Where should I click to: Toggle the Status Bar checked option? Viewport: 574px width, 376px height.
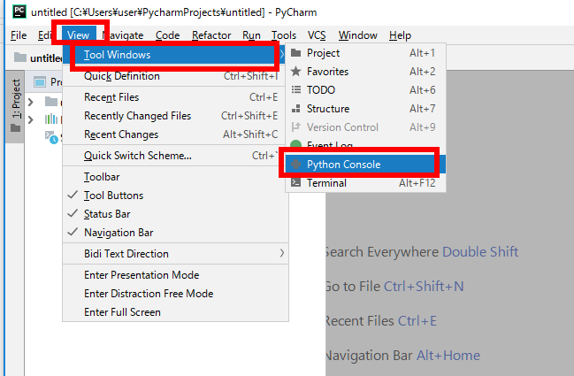[x=176, y=215]
